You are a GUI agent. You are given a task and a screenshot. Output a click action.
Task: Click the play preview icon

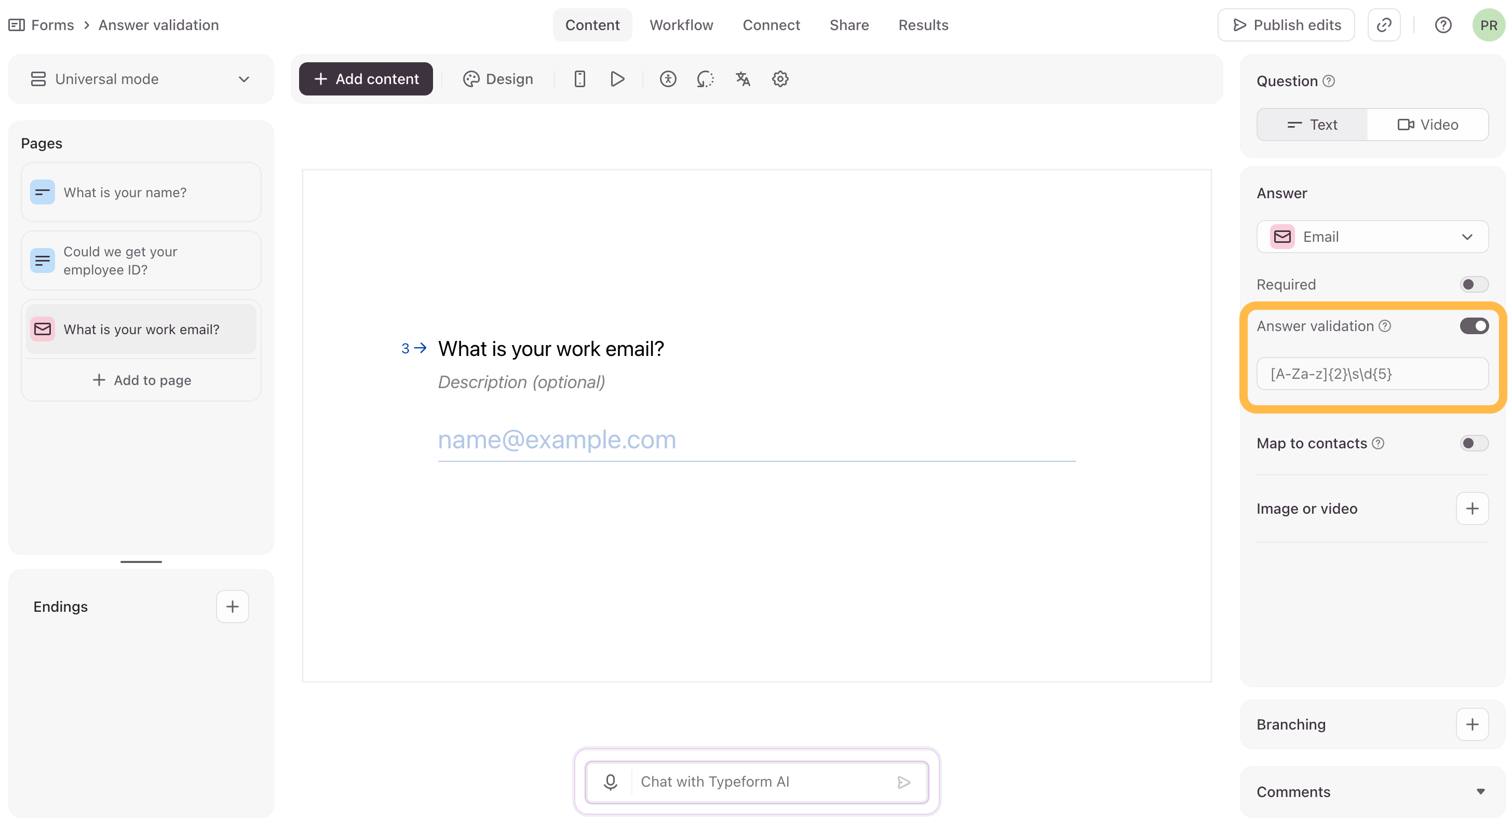[x=617, y=78]
